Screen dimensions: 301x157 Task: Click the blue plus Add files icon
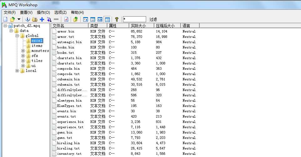42,19
